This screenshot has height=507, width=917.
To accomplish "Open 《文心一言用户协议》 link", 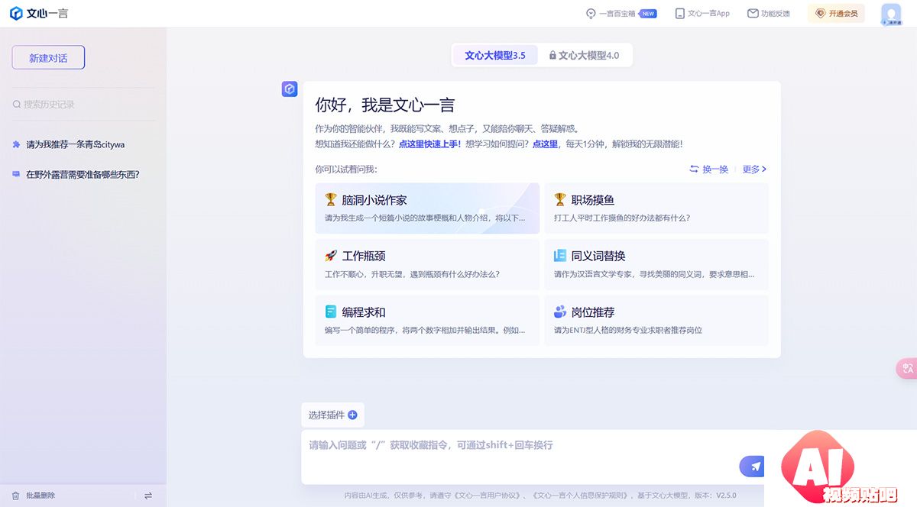I will click(x=486, y=496).
